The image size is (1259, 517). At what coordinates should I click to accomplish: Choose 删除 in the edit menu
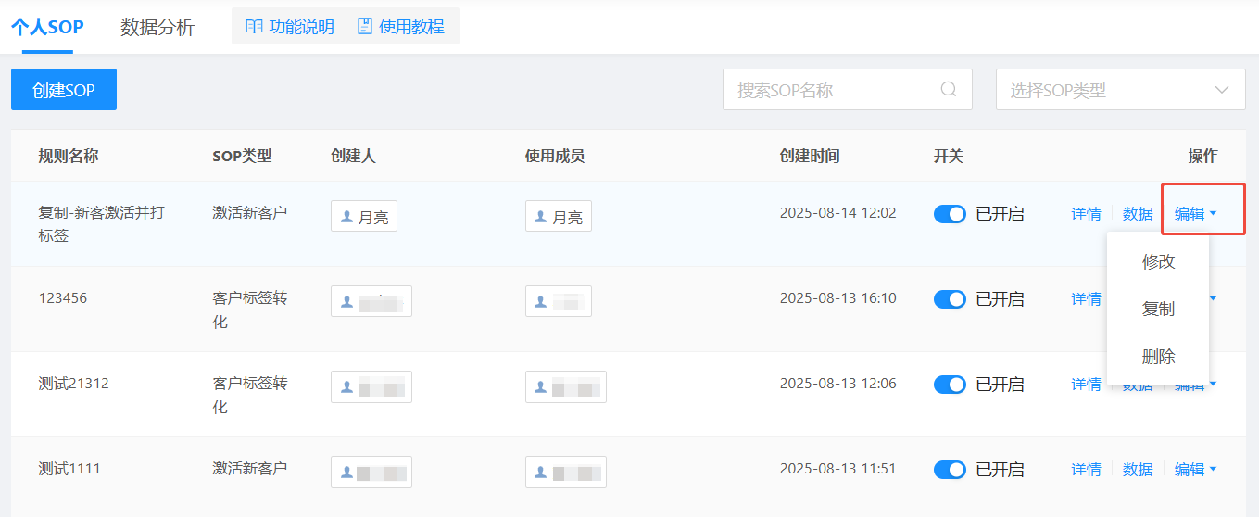tap(1158, 358)
